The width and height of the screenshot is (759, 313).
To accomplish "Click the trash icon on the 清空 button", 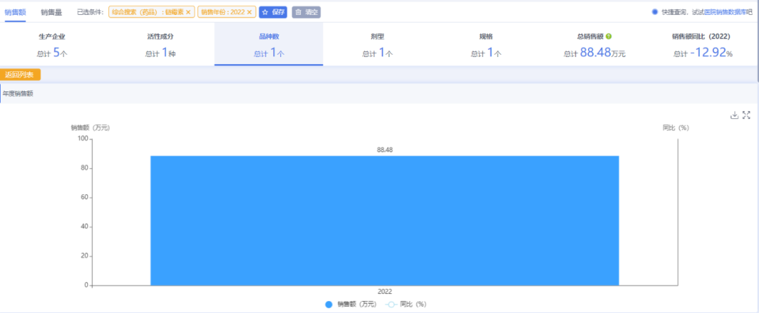I will pos(298,12).
